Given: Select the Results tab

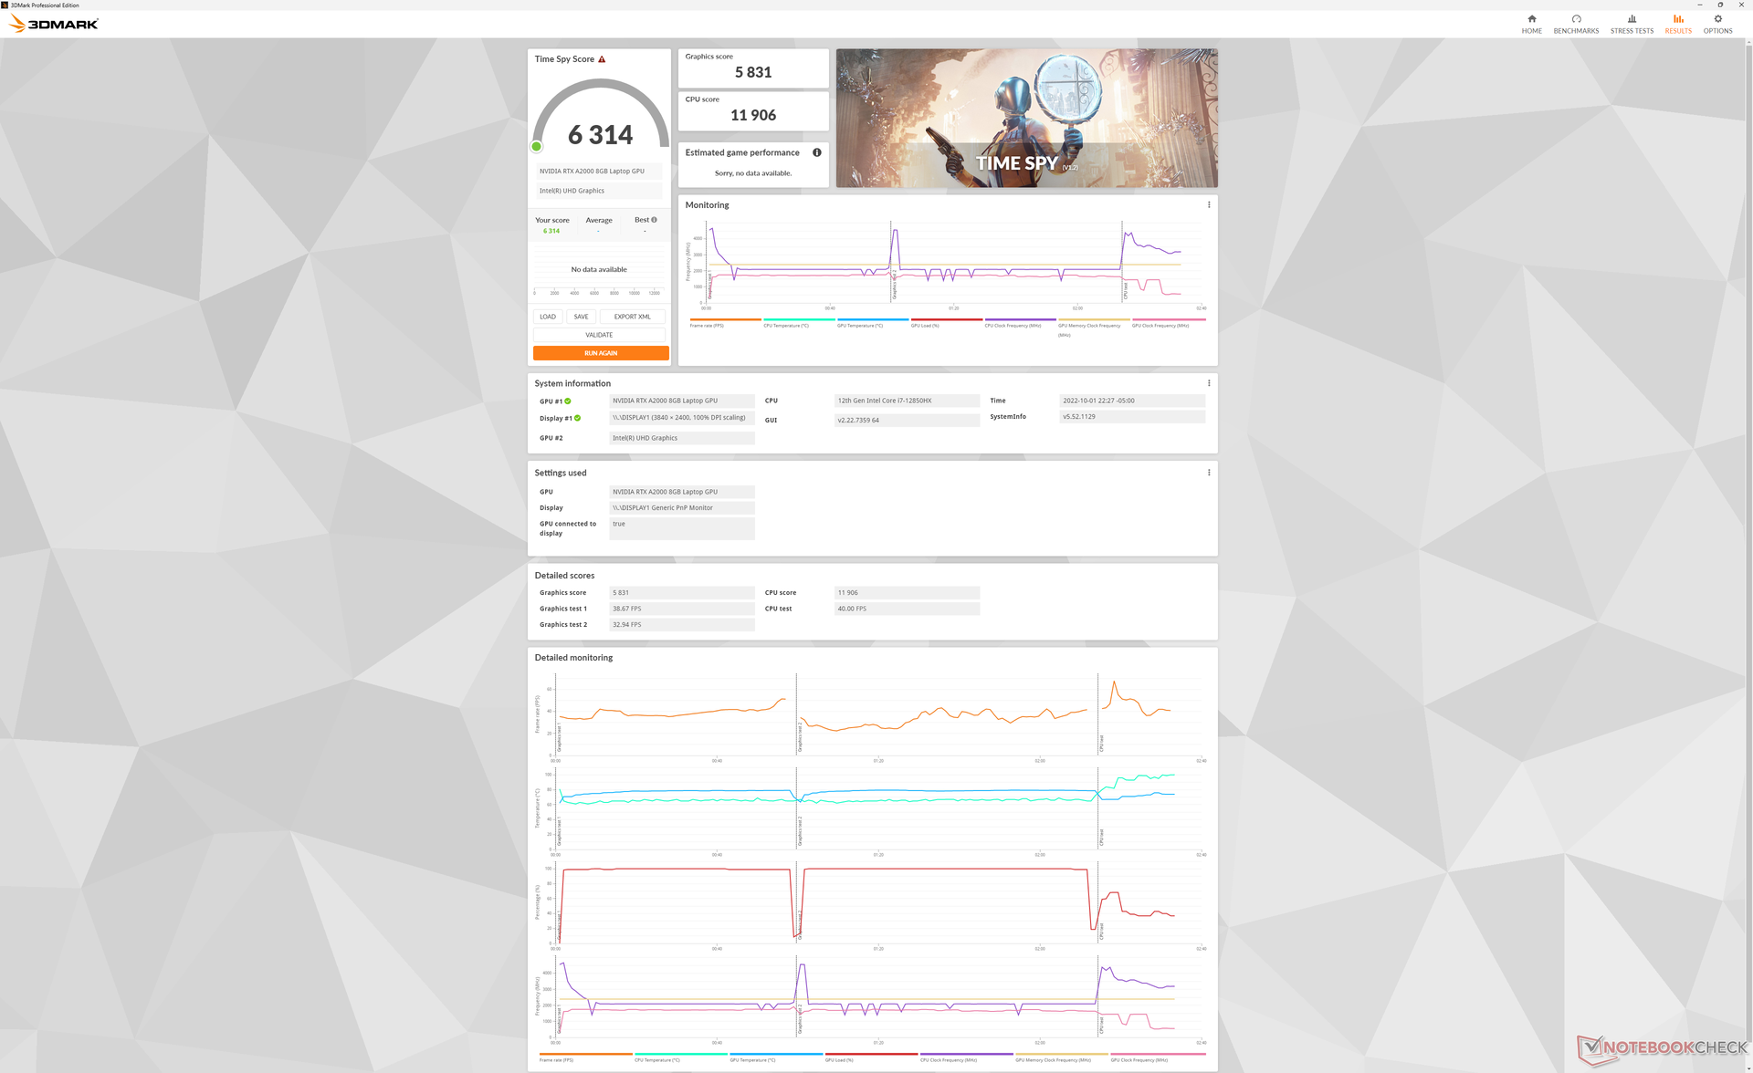Looking at the screenshot, I should [x=1677, y=24].
